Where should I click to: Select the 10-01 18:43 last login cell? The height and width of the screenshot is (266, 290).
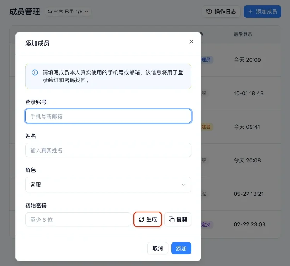tap(248, 93)
